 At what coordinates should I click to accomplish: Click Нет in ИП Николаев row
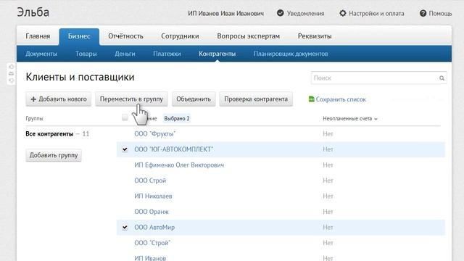[x=328, y=196]
